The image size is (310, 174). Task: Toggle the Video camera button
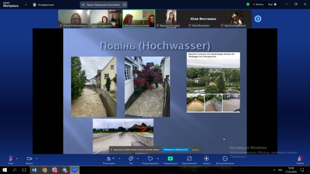click(29, 160)
